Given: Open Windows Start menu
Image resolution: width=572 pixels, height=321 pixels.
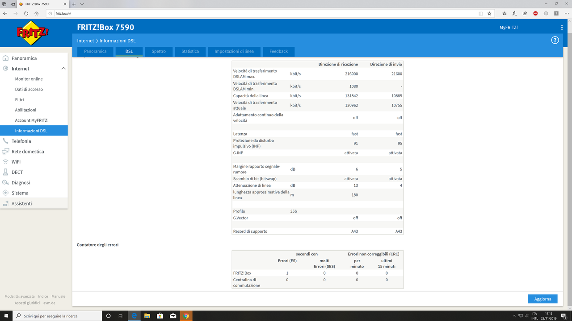Looking at the screenshot, I should 6,316.
